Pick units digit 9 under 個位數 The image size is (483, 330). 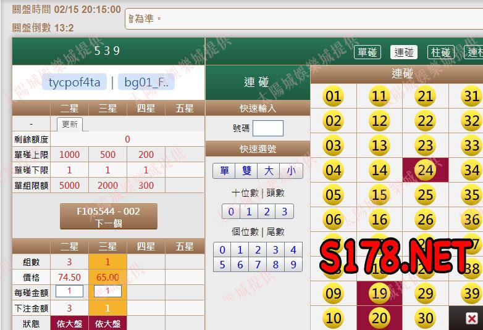point(293,265)
